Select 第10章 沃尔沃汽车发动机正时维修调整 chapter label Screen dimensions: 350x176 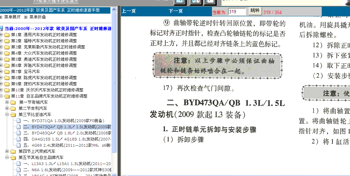47,90
